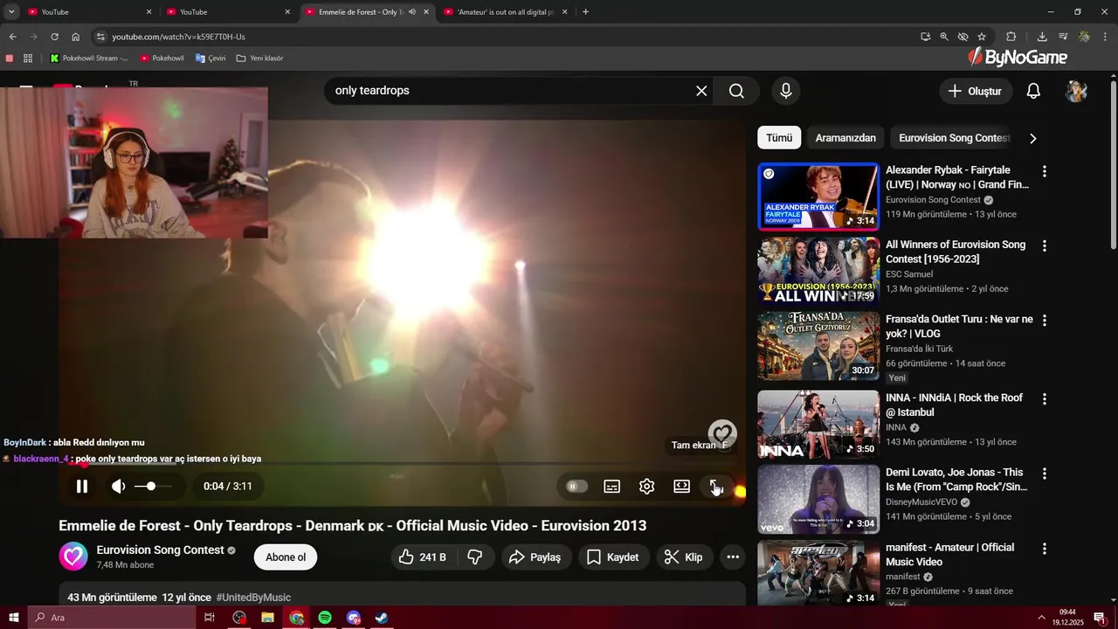The image size is (1118, 629).
Task: Open options menu for Demi Lovato This Is Me video
Action: click(x=1044, y=473)
